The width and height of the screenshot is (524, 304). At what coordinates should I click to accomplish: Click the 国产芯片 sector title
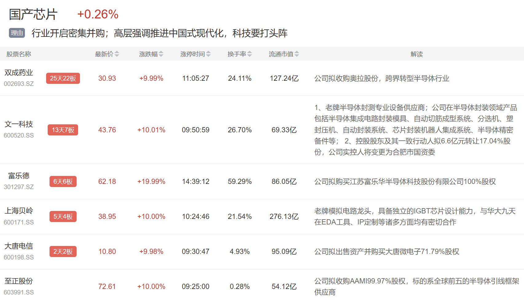(33, 14)
